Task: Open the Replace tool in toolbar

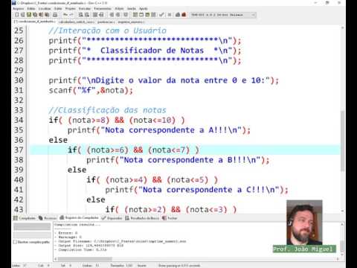Action: tap(87, 15)
